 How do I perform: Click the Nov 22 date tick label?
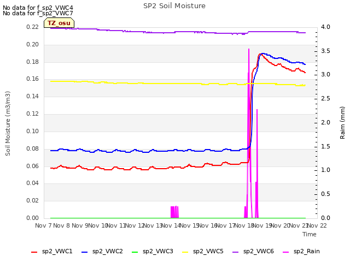317,225
